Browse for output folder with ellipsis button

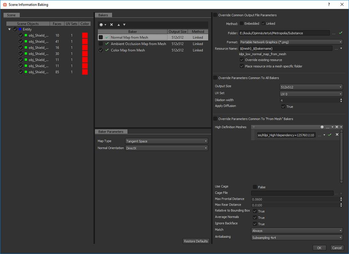click(334, 33)
